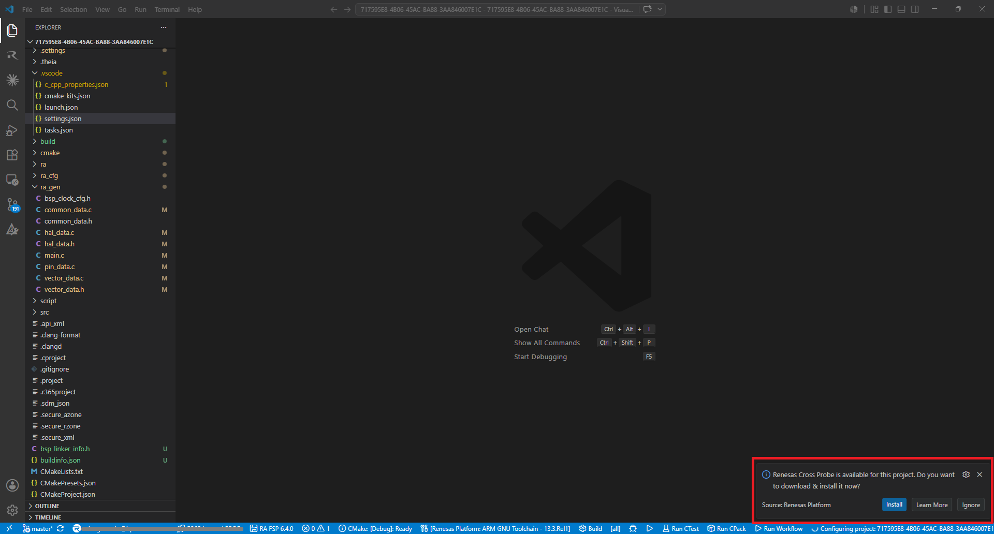This screenshot has height=534, width=994.
Task: Open the File menu
Action: coord(27,9)
